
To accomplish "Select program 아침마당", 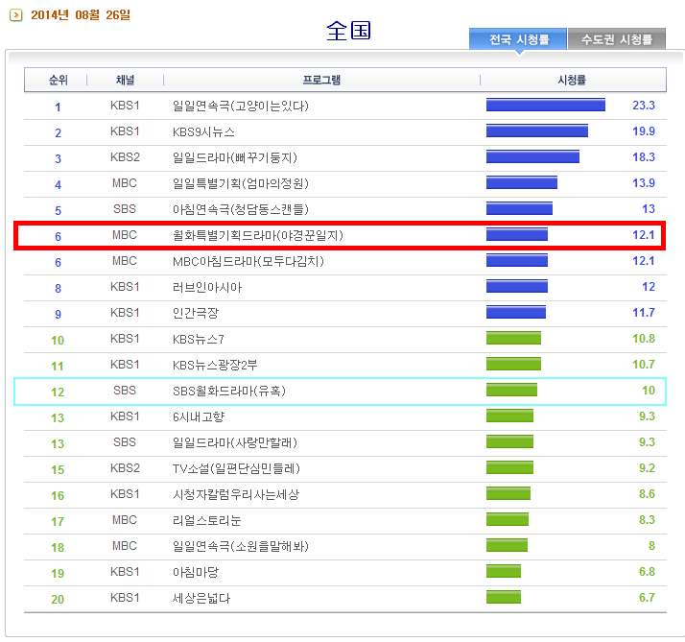I will tap(196, 572).
